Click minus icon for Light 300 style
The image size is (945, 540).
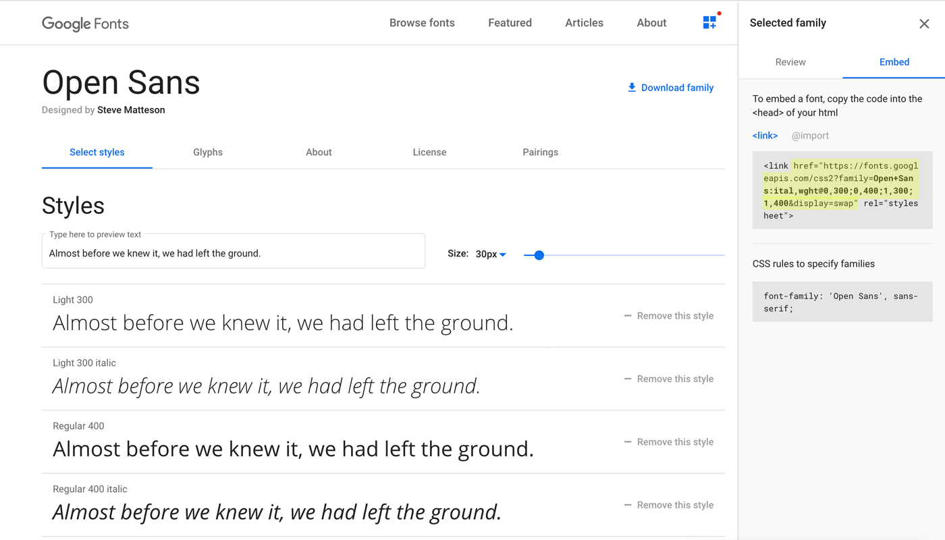(628, 316)
